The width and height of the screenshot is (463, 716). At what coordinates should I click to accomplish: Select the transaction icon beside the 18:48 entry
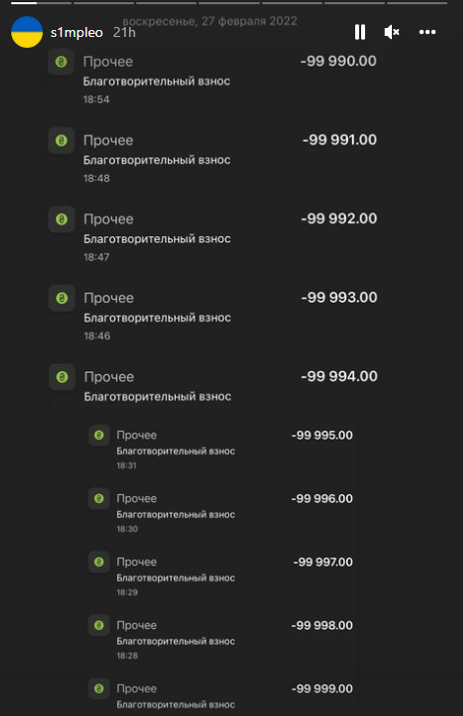pyautogui.click(x=61, y=140)
